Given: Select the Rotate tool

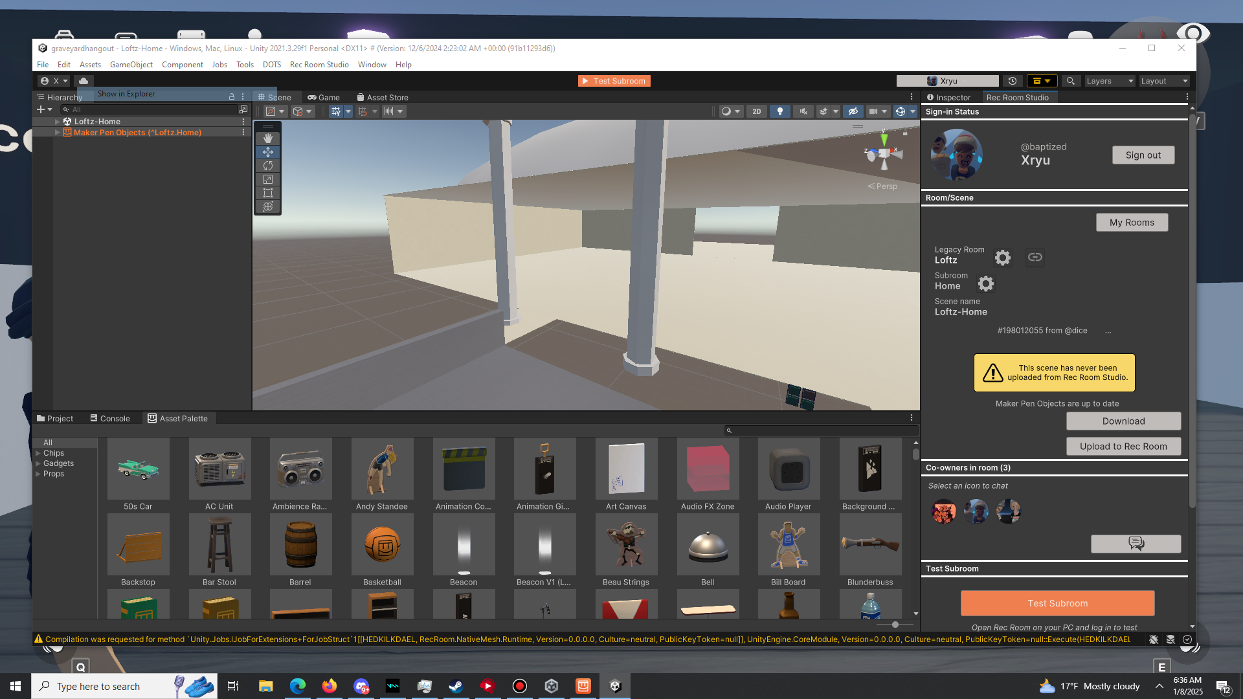Looking at the screenshot, I should click(267, 166).
